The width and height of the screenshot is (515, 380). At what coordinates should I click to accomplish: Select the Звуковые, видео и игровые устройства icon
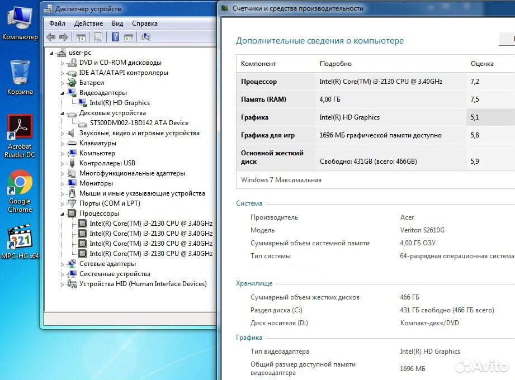(71, 133)
